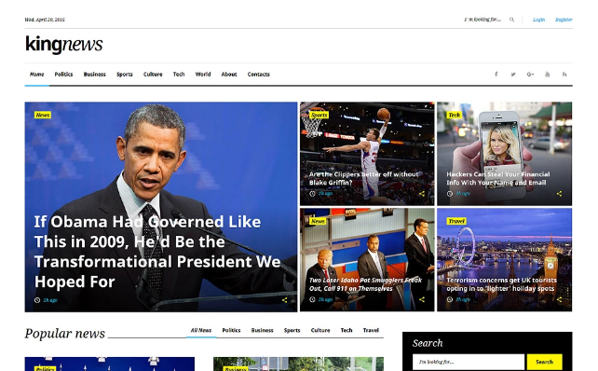Click the magnifier icon in top bar

coord(511,20)
